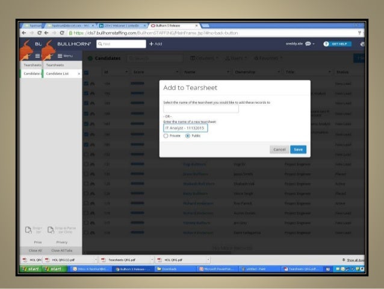Check the Shailash Bullhorn row checkbox
This screenshot has width=384, height=289.
[86, 183]
